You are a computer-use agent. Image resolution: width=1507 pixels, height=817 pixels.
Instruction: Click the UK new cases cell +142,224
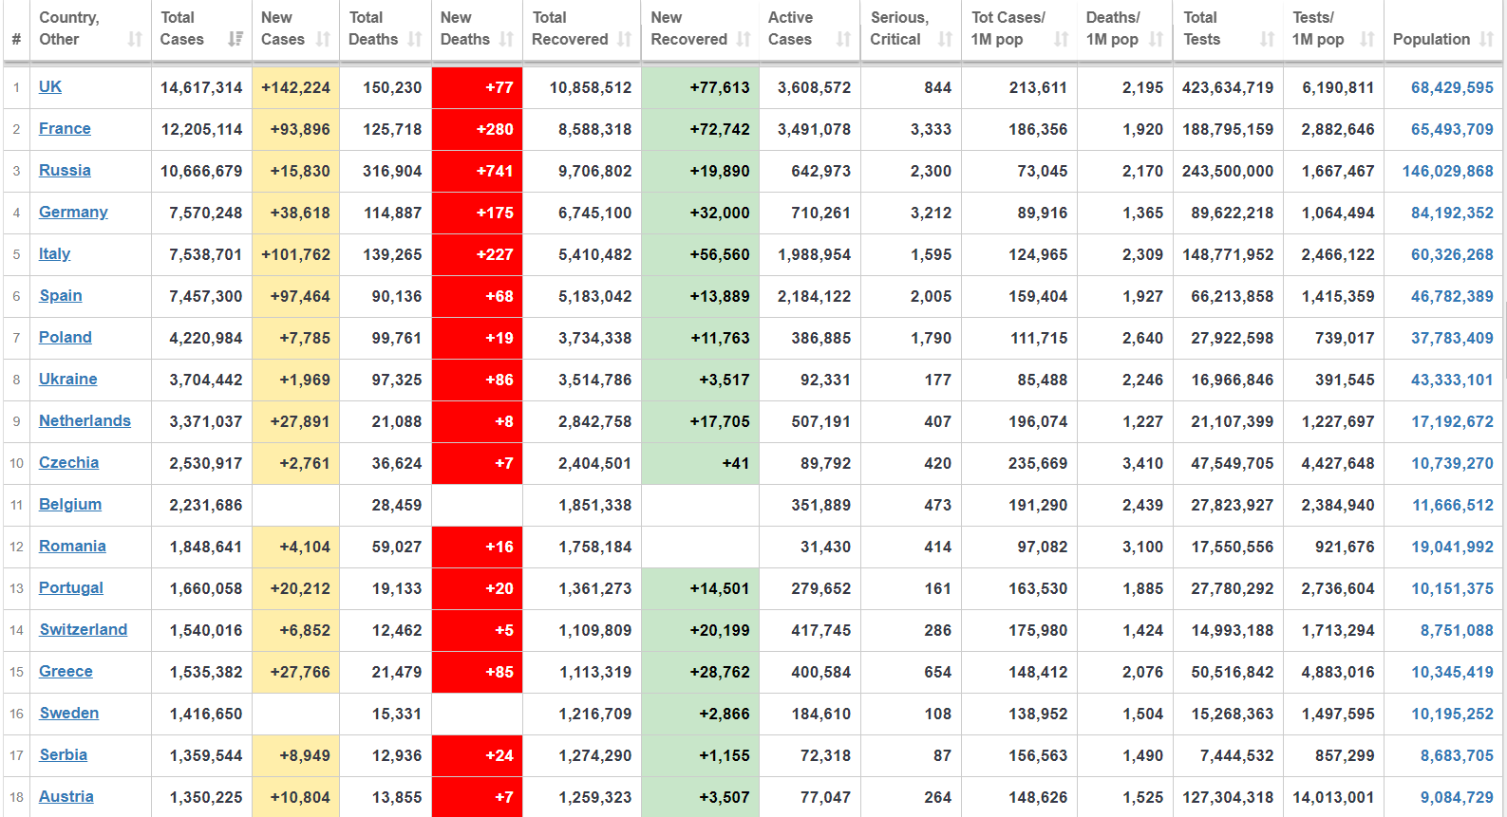tap(295, 87)
